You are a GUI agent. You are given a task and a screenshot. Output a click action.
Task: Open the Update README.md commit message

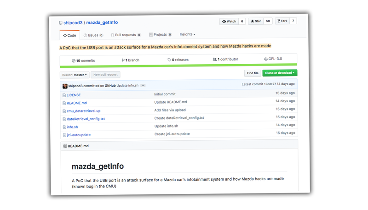tap(171, 102)
